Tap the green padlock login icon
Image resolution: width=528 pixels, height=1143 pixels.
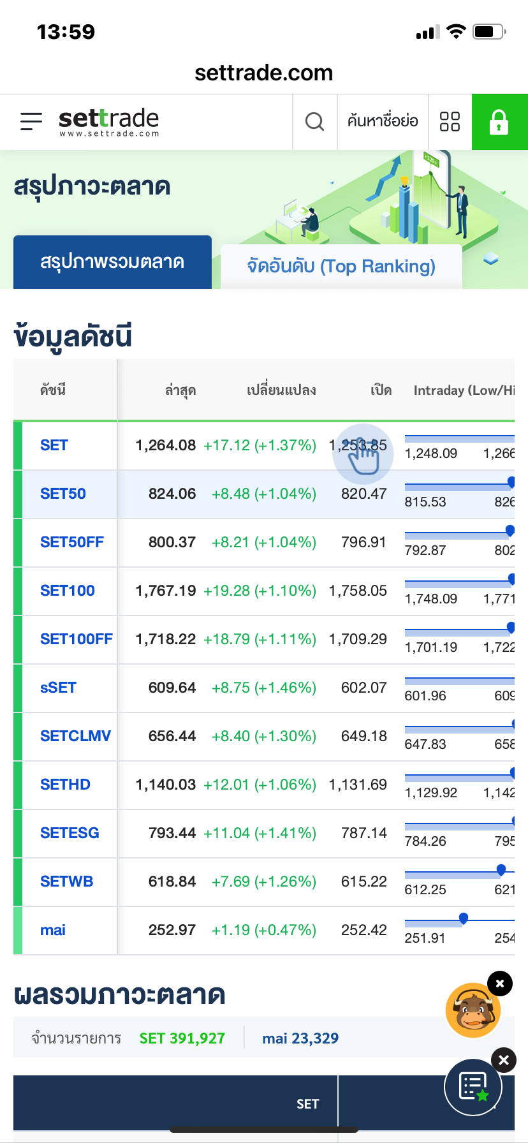499,122
